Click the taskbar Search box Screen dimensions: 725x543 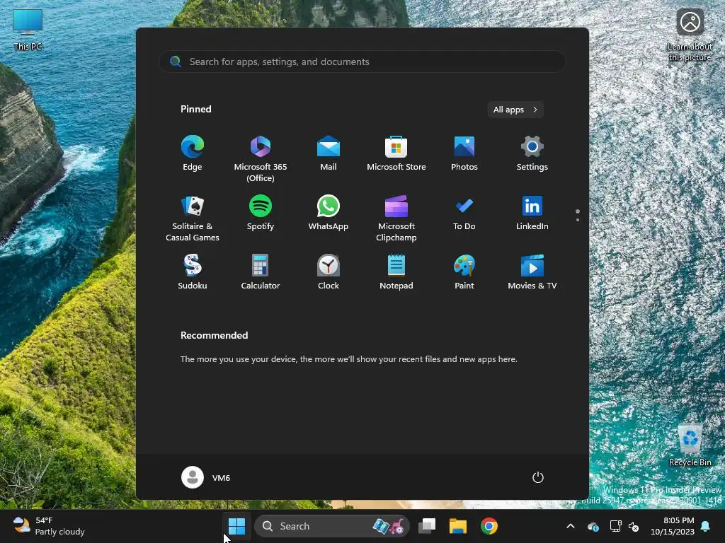coord(331,526)
